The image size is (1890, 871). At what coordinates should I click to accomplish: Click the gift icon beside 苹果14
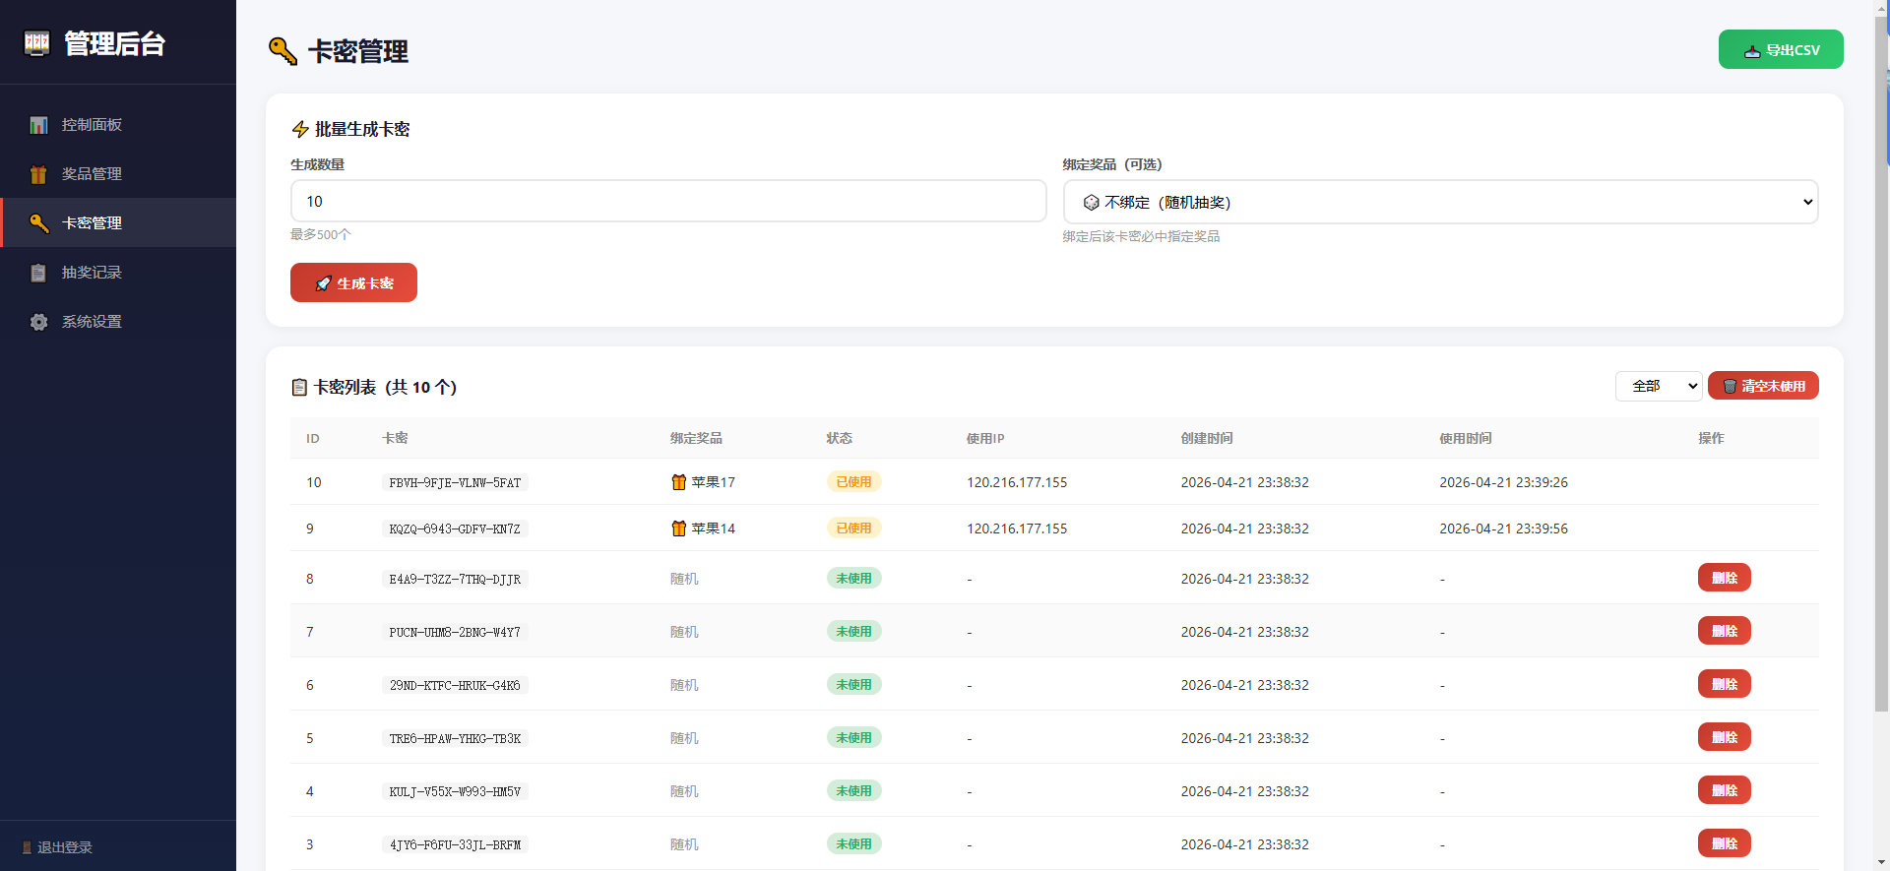678,529
